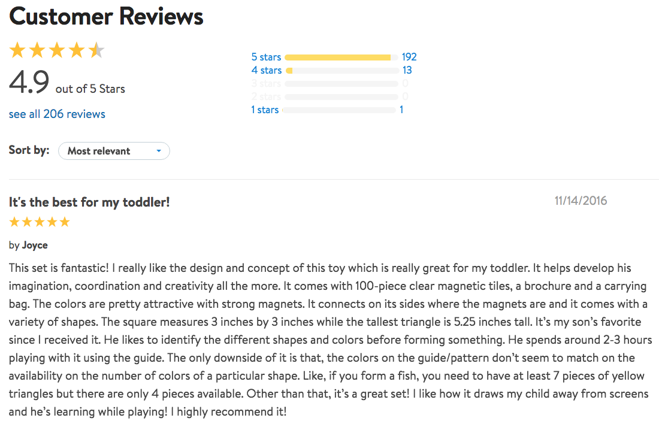
Task: Click the disabled 3 stars label
Action: point(266,83)
